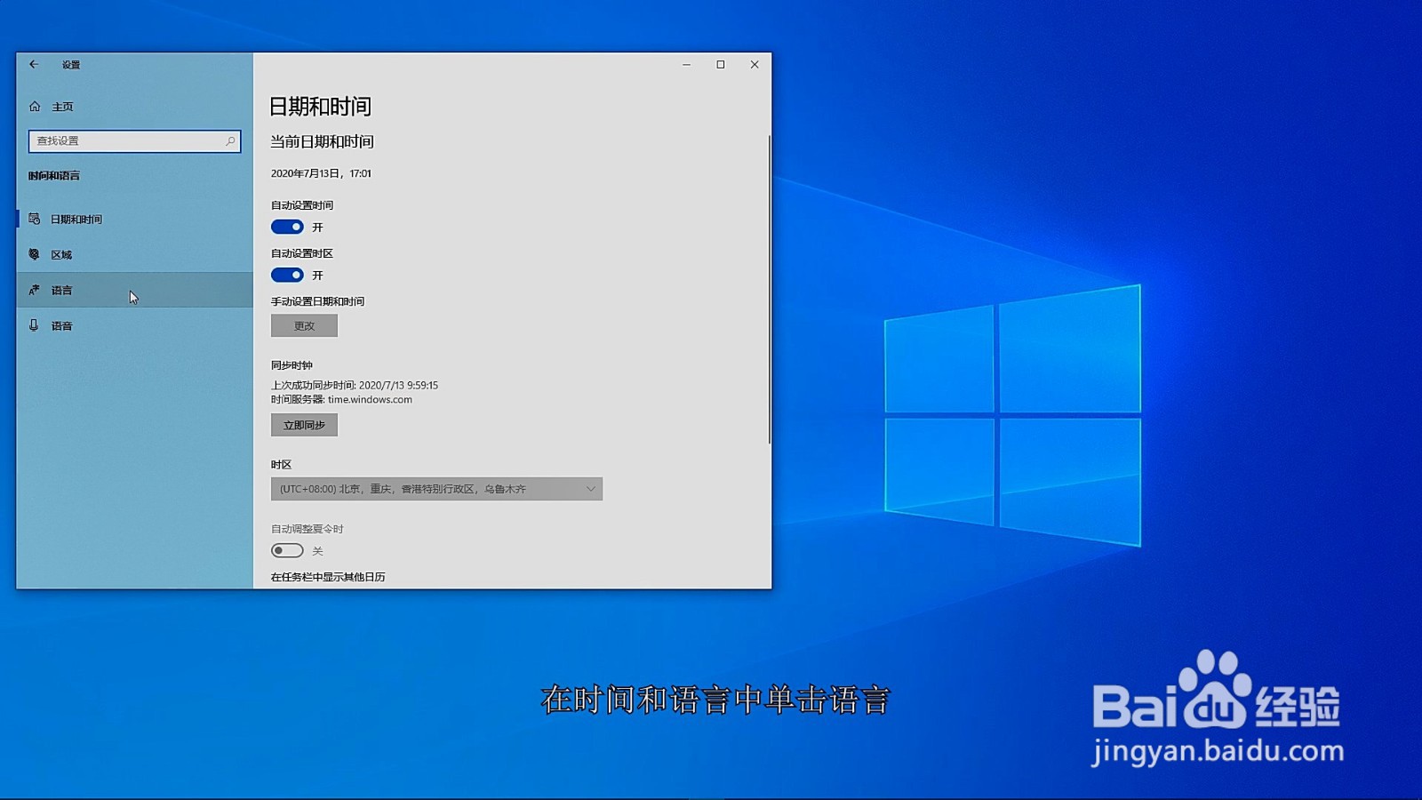1422x800 pixels.
Task: Click the dropdown chevron in 时区 box
Action: point(590,489)
